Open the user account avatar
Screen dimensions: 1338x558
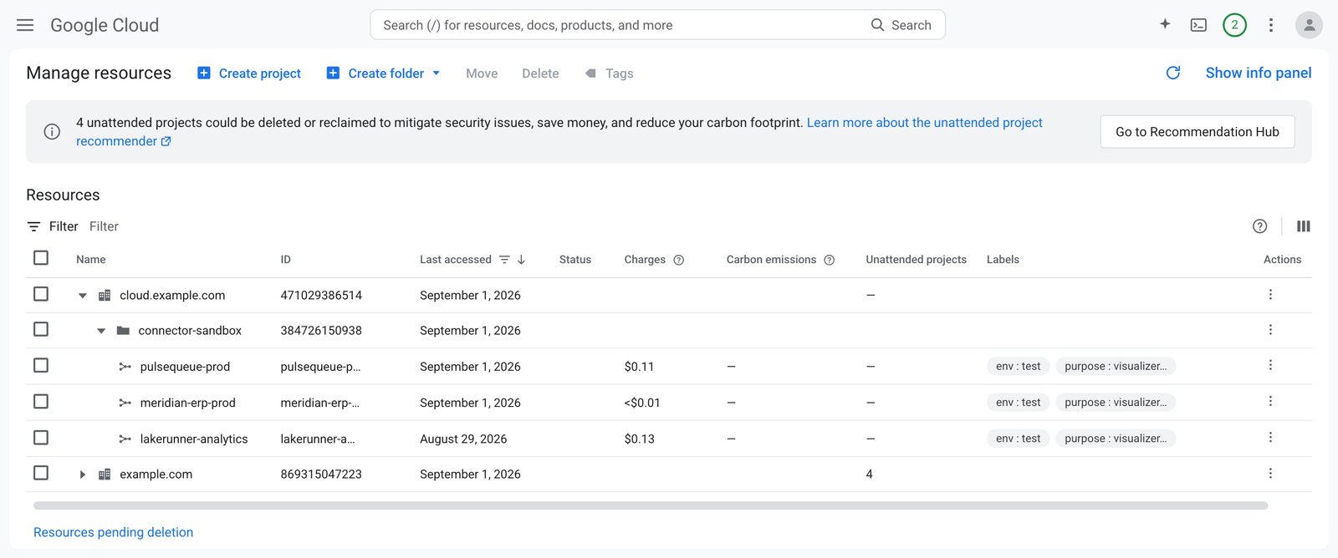pyautogui.click(x=1309, y=25)
